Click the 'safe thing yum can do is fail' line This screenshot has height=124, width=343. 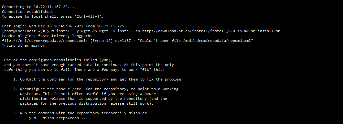[84, 70]
